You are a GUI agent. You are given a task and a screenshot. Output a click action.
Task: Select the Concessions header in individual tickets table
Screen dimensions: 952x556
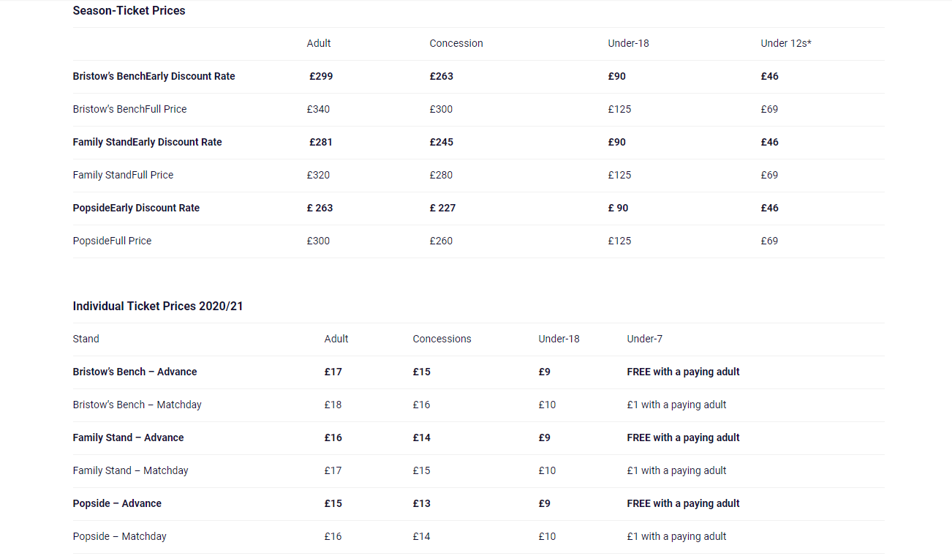pos(442,339)
